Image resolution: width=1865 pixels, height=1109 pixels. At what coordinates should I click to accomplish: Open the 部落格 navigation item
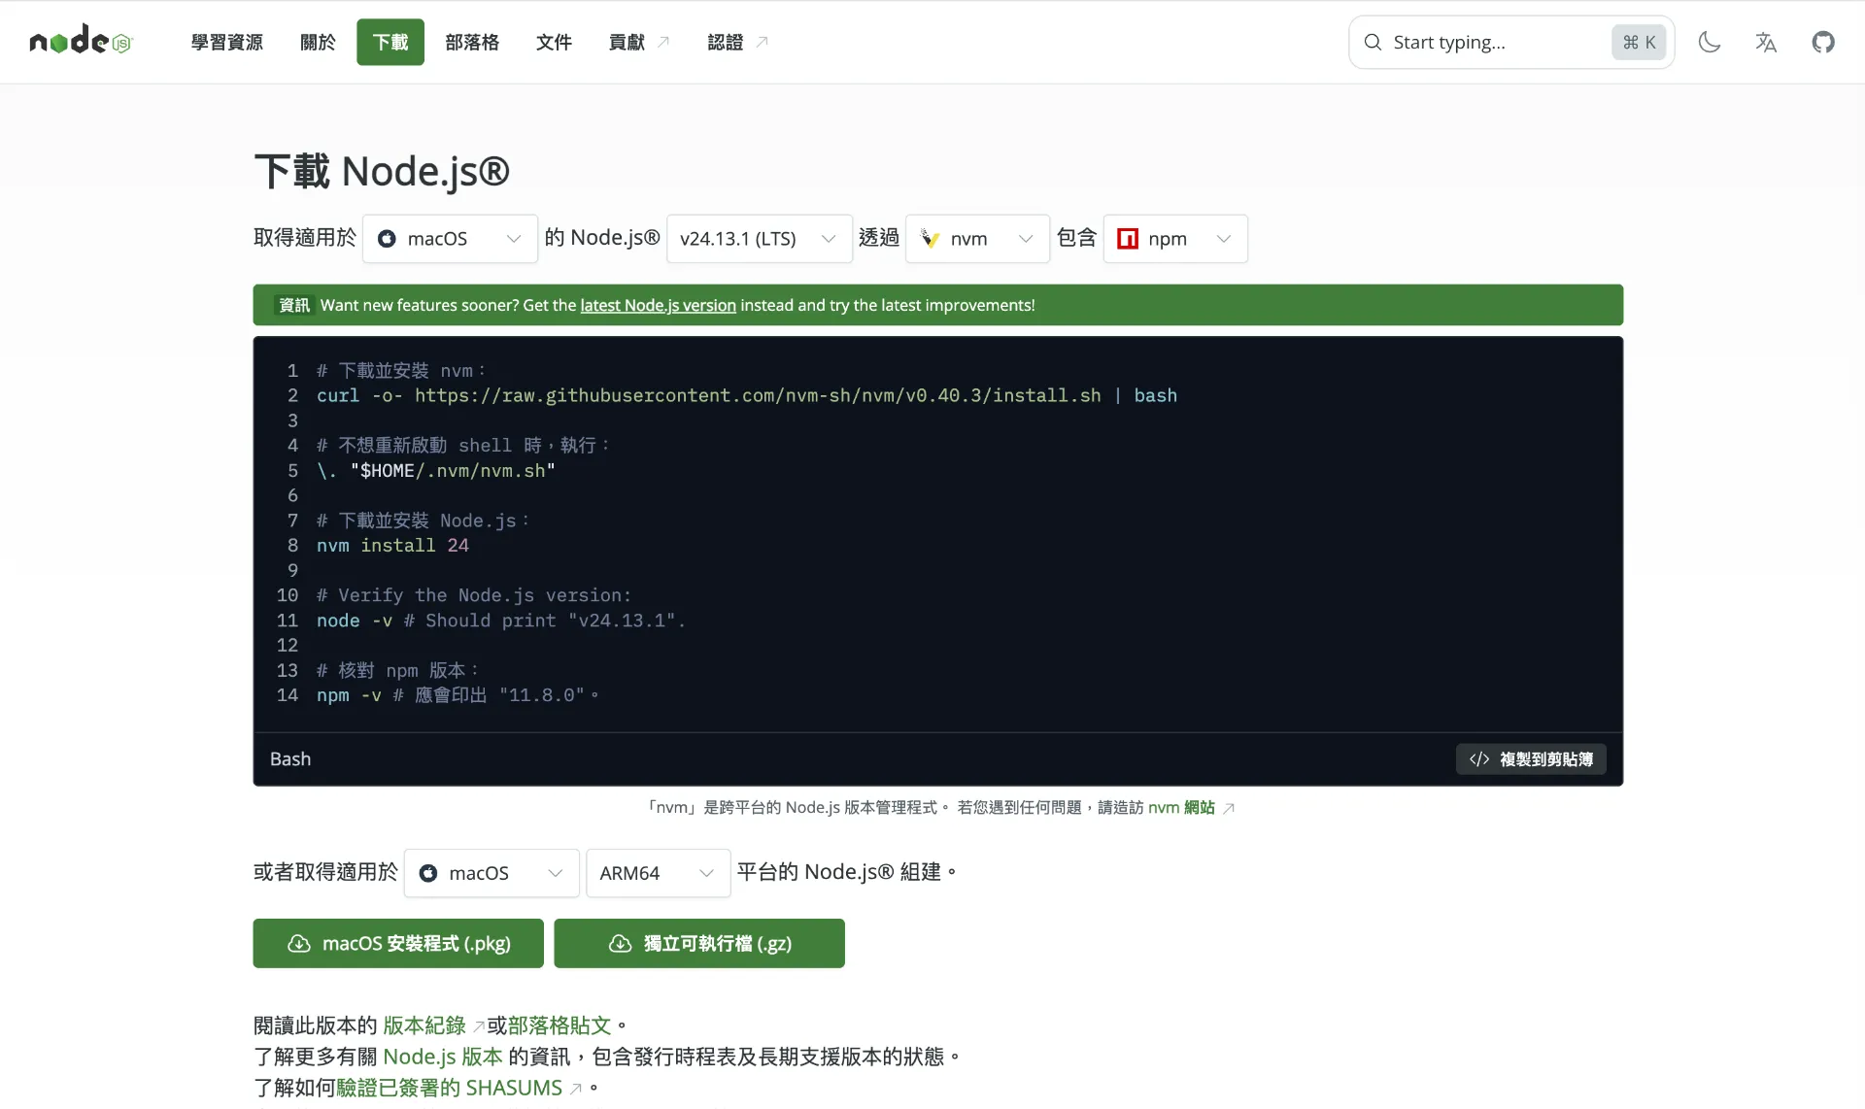click(x=472, y=42)
